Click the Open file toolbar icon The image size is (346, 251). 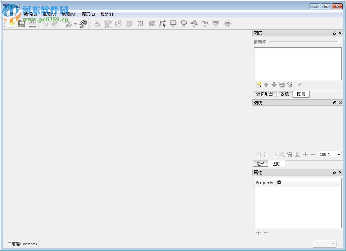(22, 24)
